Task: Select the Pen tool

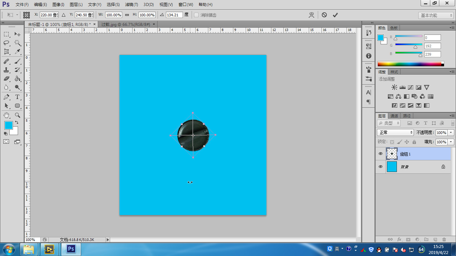Action: pos(6,97)
